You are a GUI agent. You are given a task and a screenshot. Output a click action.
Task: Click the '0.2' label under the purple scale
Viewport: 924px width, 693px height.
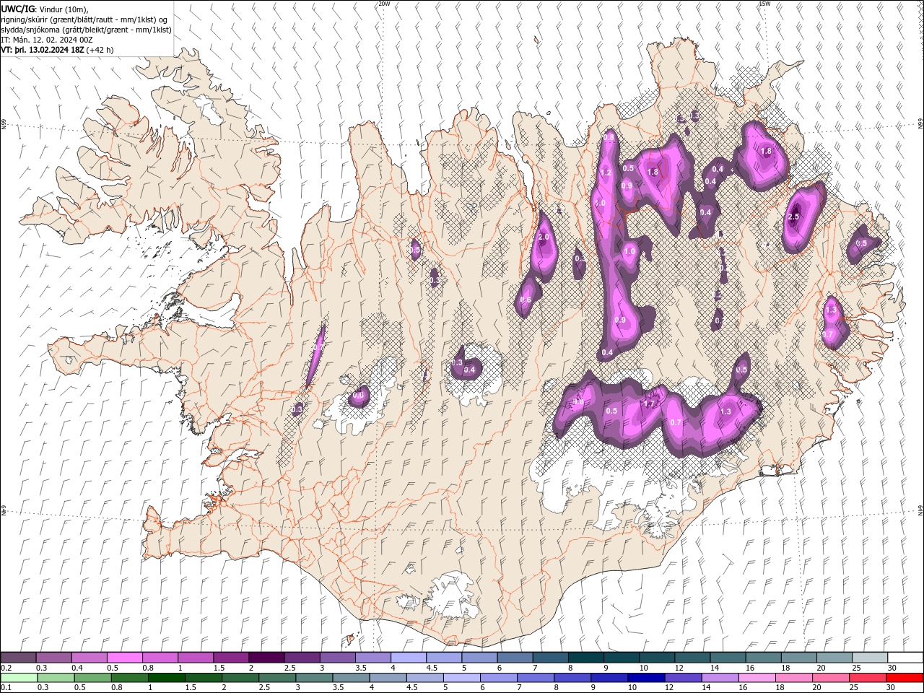click(x=6, y=668)
